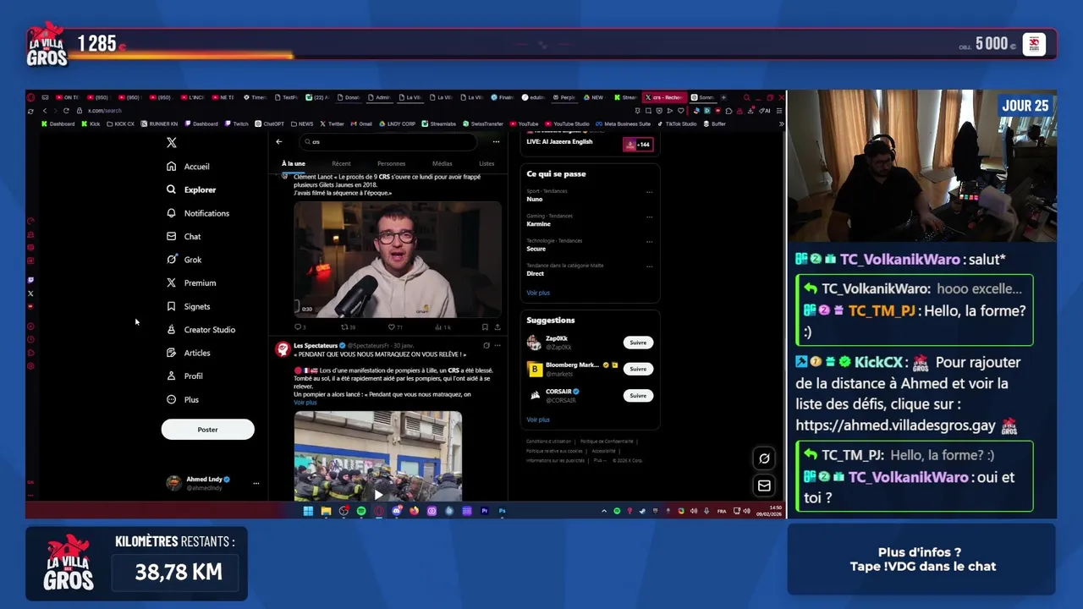Open Grok in the X sidebar
1083x609 pixels.
coord(184,260)
